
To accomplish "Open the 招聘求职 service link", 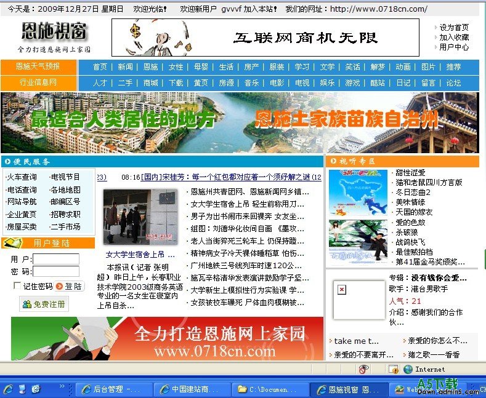I will coord(65,214).
